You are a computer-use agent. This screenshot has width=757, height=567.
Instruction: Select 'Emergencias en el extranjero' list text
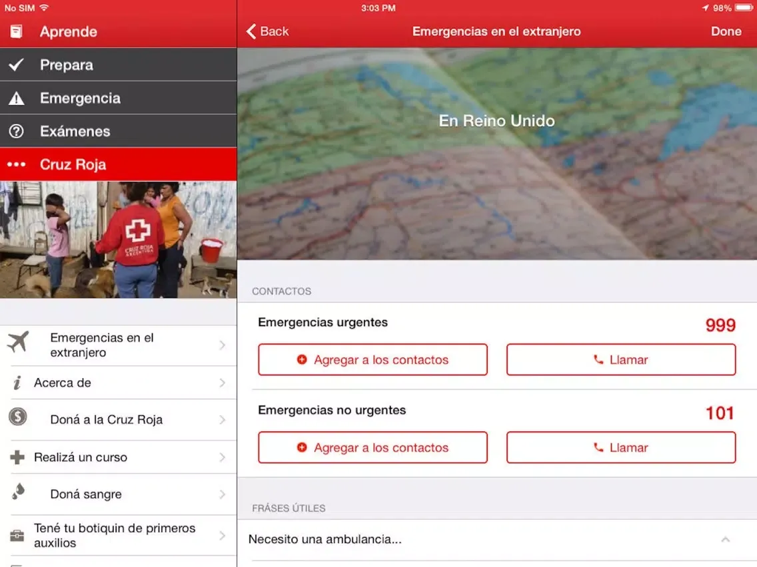click(102, 345)
